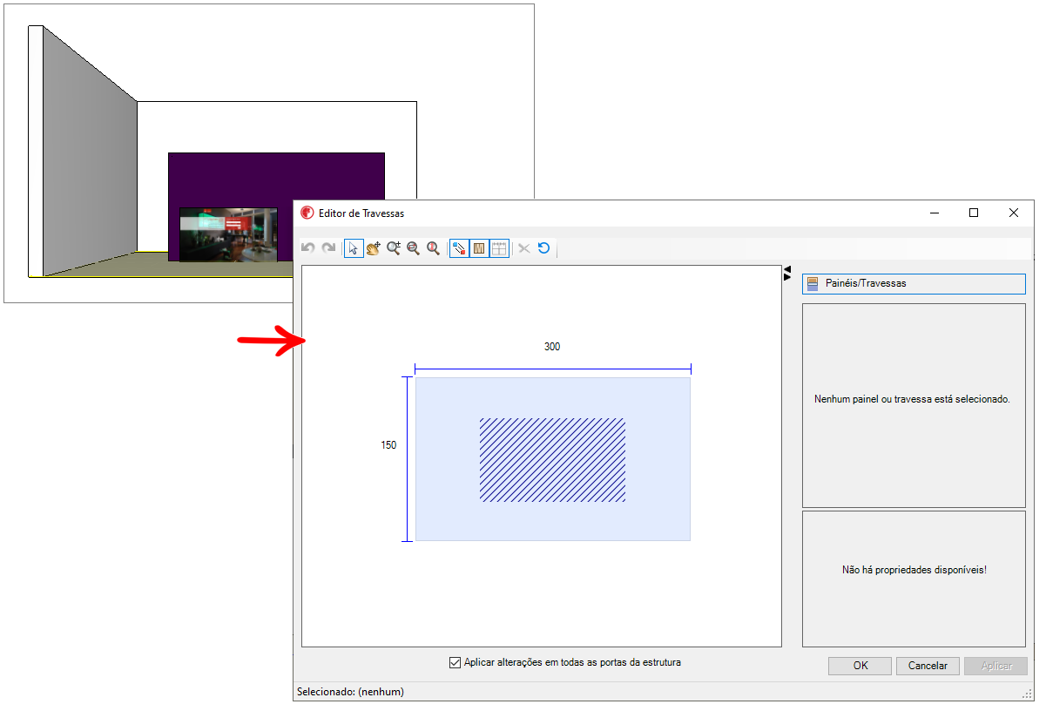Select the arrow pointer selection tool
The image size is (1046, 711).
[x=354, y=248]
